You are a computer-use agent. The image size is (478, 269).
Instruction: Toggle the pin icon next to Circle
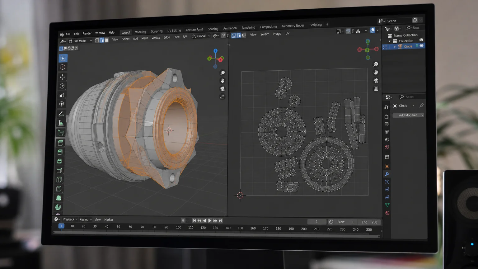(421, 106)
